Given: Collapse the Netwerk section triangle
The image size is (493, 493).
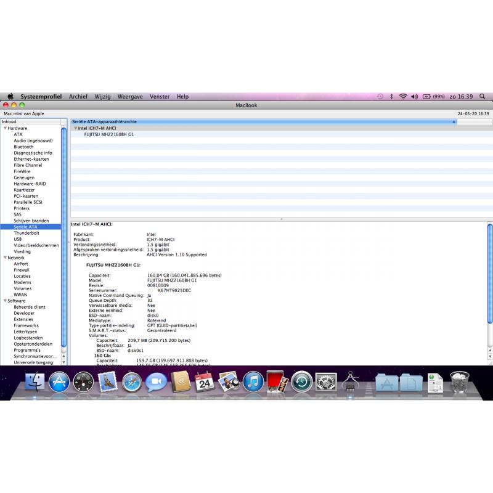Looking at the screenshot, I should [5, 258].
